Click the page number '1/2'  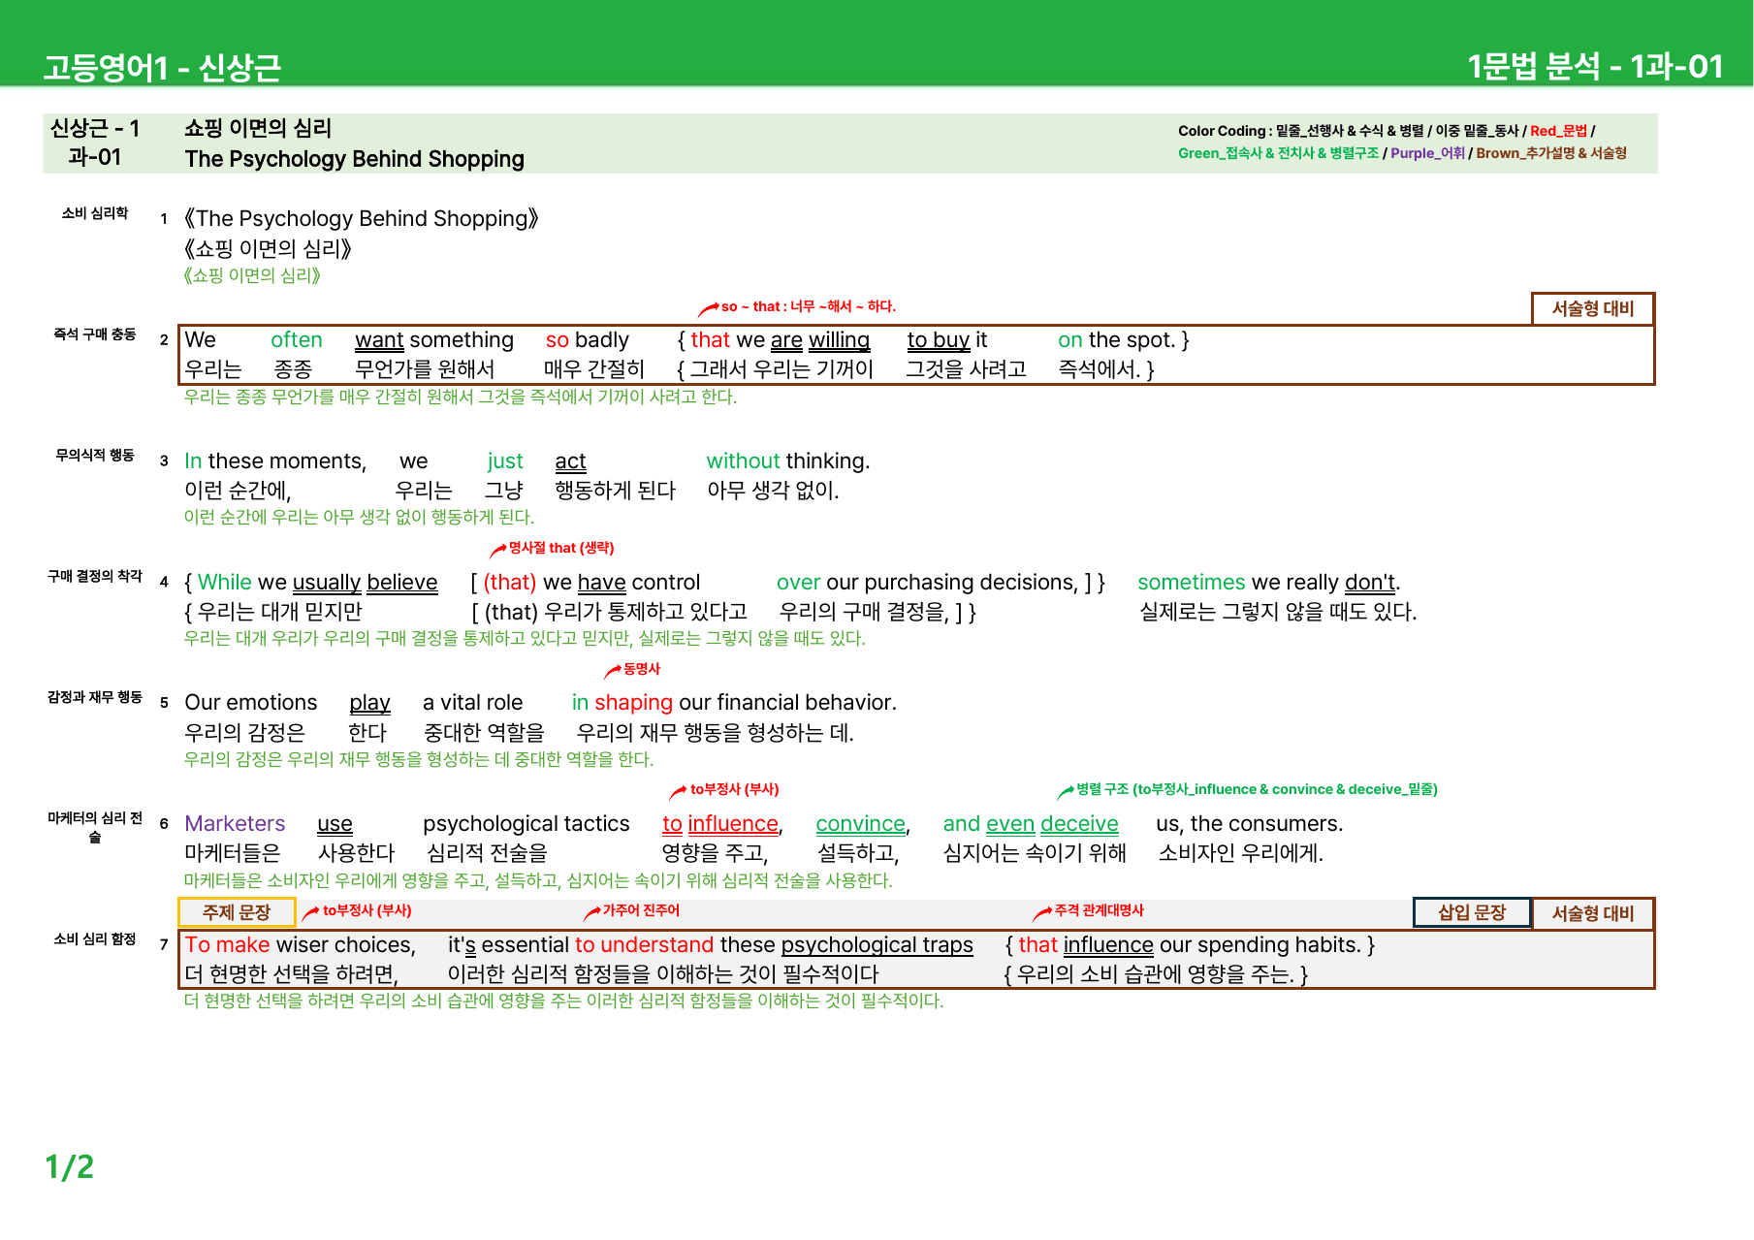coord(70,1166)
